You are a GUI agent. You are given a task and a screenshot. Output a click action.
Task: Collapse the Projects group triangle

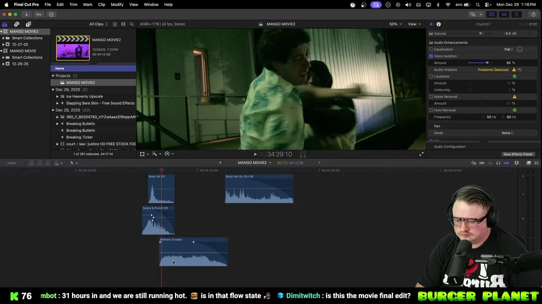(x=53, y=76)
